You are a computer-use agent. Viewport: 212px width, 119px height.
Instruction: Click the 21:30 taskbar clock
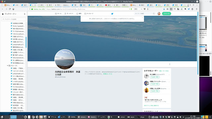(193, 117)
